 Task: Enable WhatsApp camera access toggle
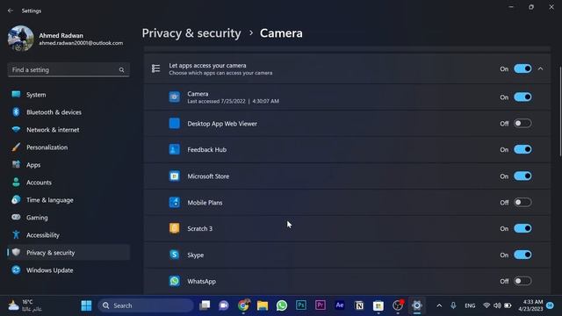(522, 281)
